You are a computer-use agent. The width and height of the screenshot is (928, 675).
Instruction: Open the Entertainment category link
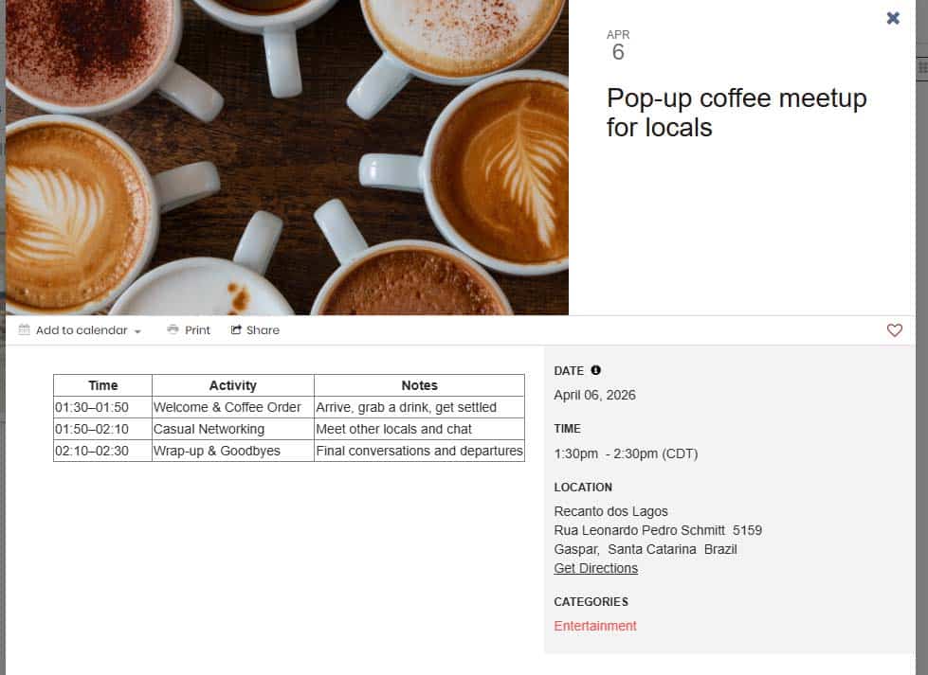(x=594, y=626)
